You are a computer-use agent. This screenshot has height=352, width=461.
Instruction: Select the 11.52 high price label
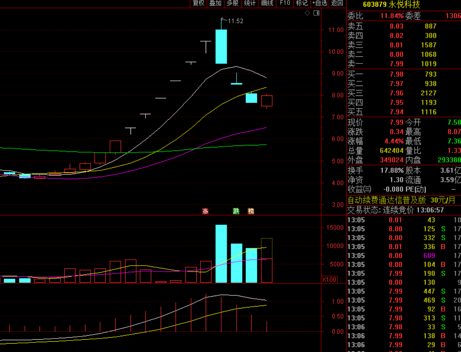click(x=235, y=21)
